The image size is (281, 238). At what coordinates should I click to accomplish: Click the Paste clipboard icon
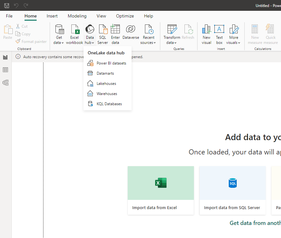pos(8,29)
